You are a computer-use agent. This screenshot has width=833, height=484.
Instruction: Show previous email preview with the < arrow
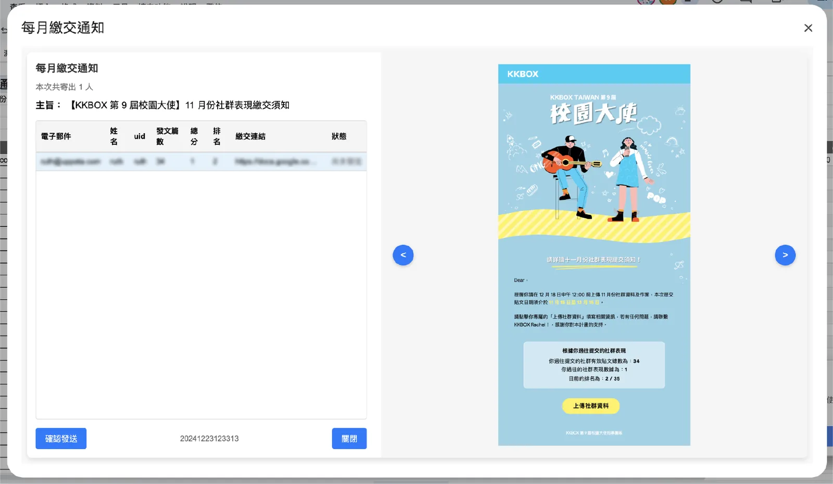coord(403,255)
